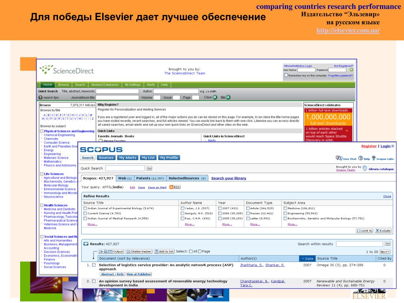Image resolution: width=404 pixels, height=303 pixels.
Task: Select result 1 checkbox
Action: 94,265
